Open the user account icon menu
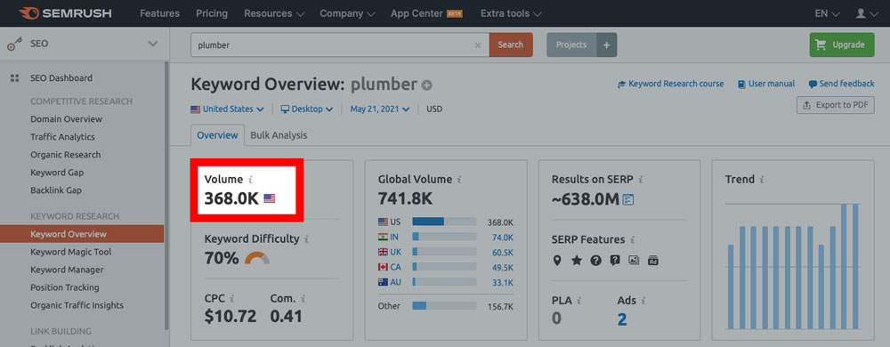This screenshot has height=347, width=890. coord(866,13)
